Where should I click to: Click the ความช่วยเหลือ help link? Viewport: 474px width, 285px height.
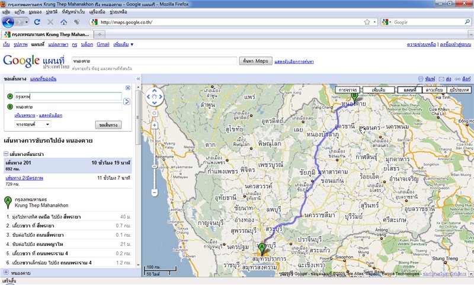click(x=421, y=44)
